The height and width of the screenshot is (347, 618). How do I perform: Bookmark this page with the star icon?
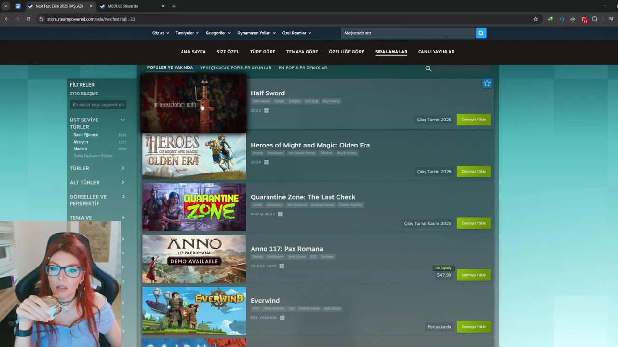coord(535,19)
